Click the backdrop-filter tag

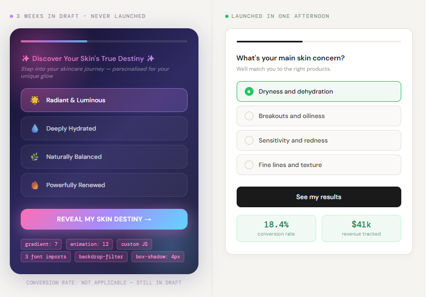point(102,257)
